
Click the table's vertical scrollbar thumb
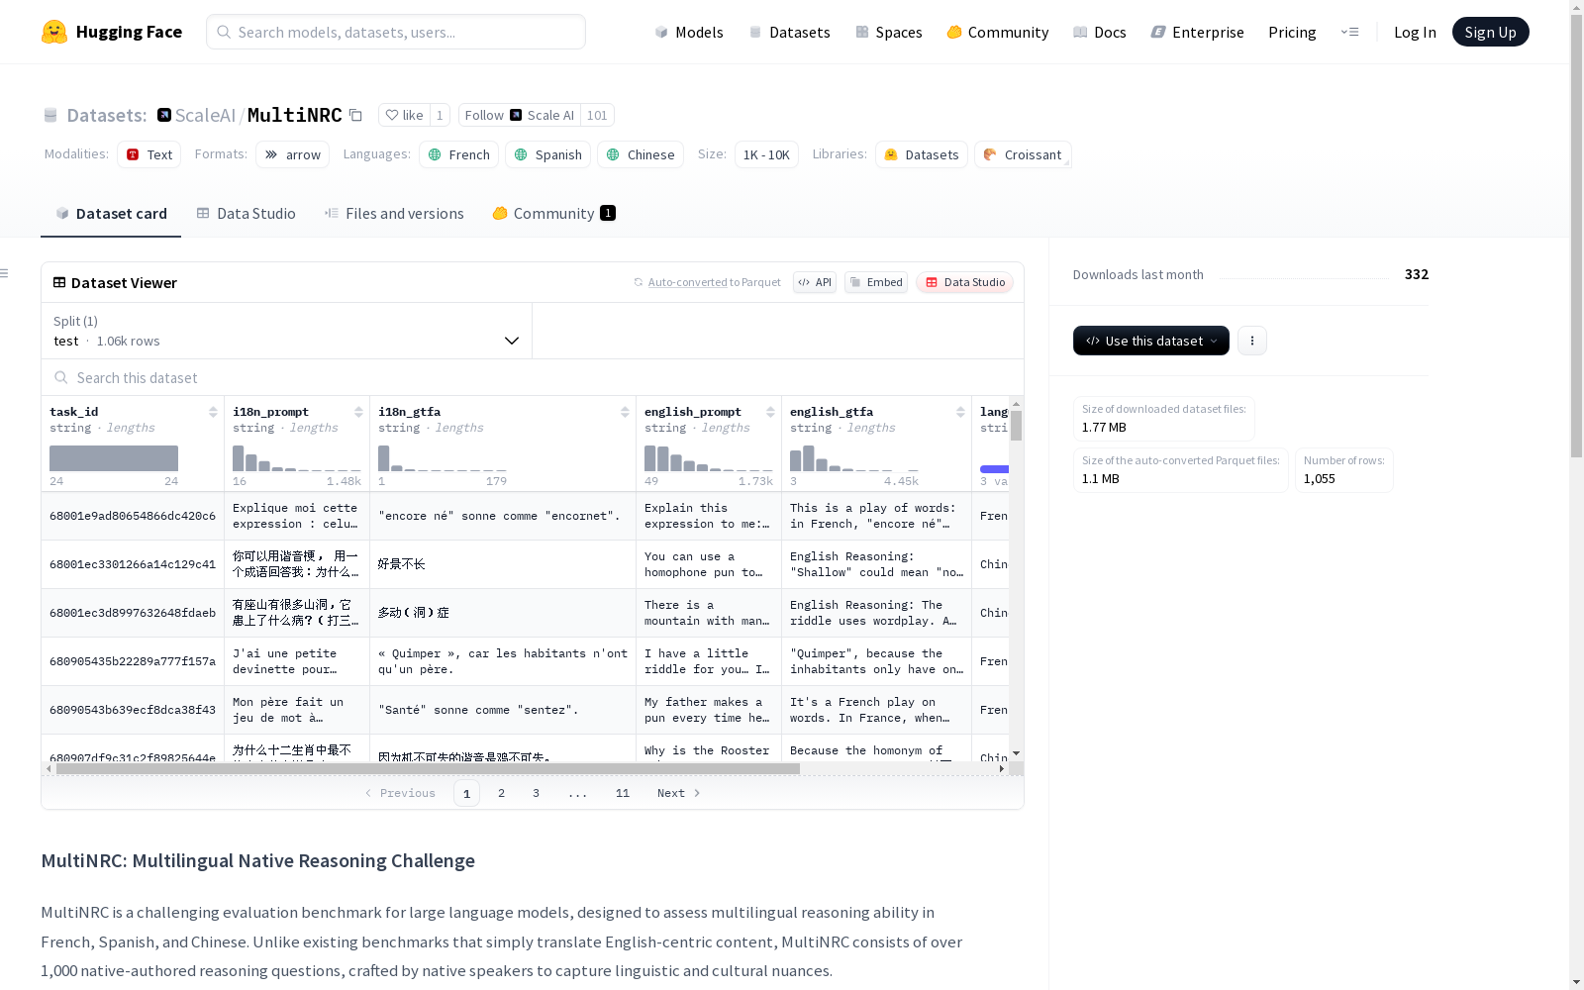[1016, 426]
